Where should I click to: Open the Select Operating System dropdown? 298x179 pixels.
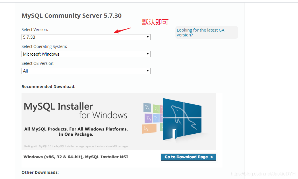click(x=86, y=54)
